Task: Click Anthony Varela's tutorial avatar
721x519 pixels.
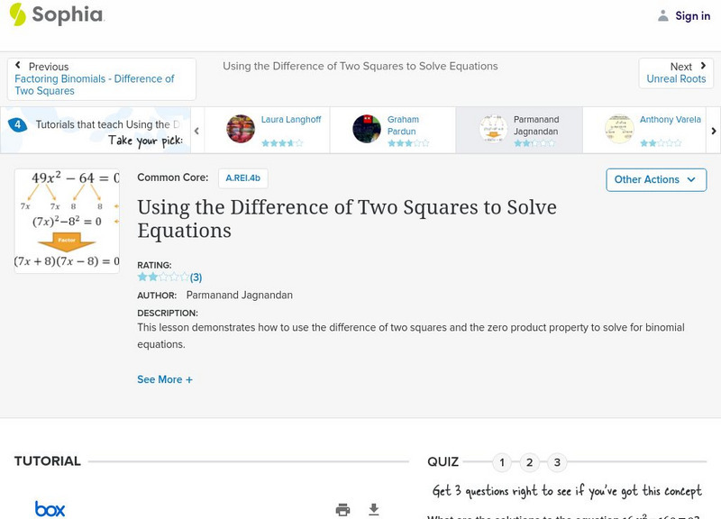Action: [x=617, y=126]
